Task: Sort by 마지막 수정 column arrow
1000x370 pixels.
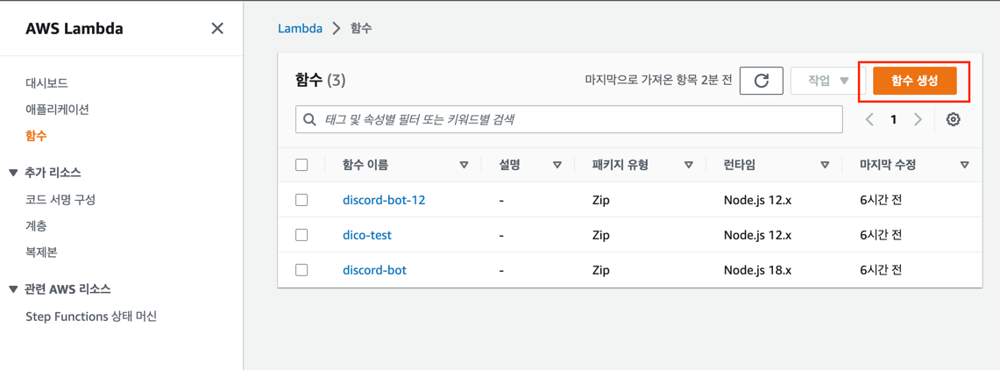Action: [x=964, y=165]
